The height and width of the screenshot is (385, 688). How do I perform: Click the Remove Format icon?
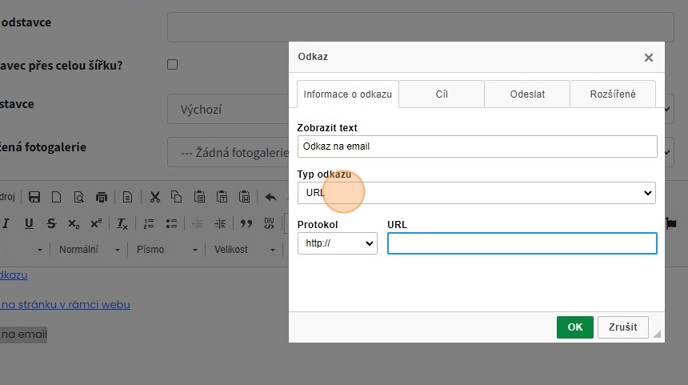point(122,223)
